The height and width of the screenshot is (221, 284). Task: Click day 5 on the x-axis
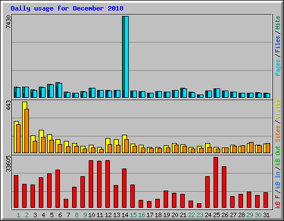[52, 215]
